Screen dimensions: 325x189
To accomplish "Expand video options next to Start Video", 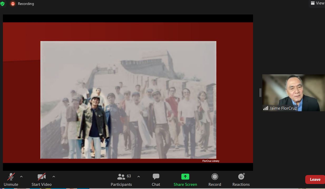I will (54, 177).
